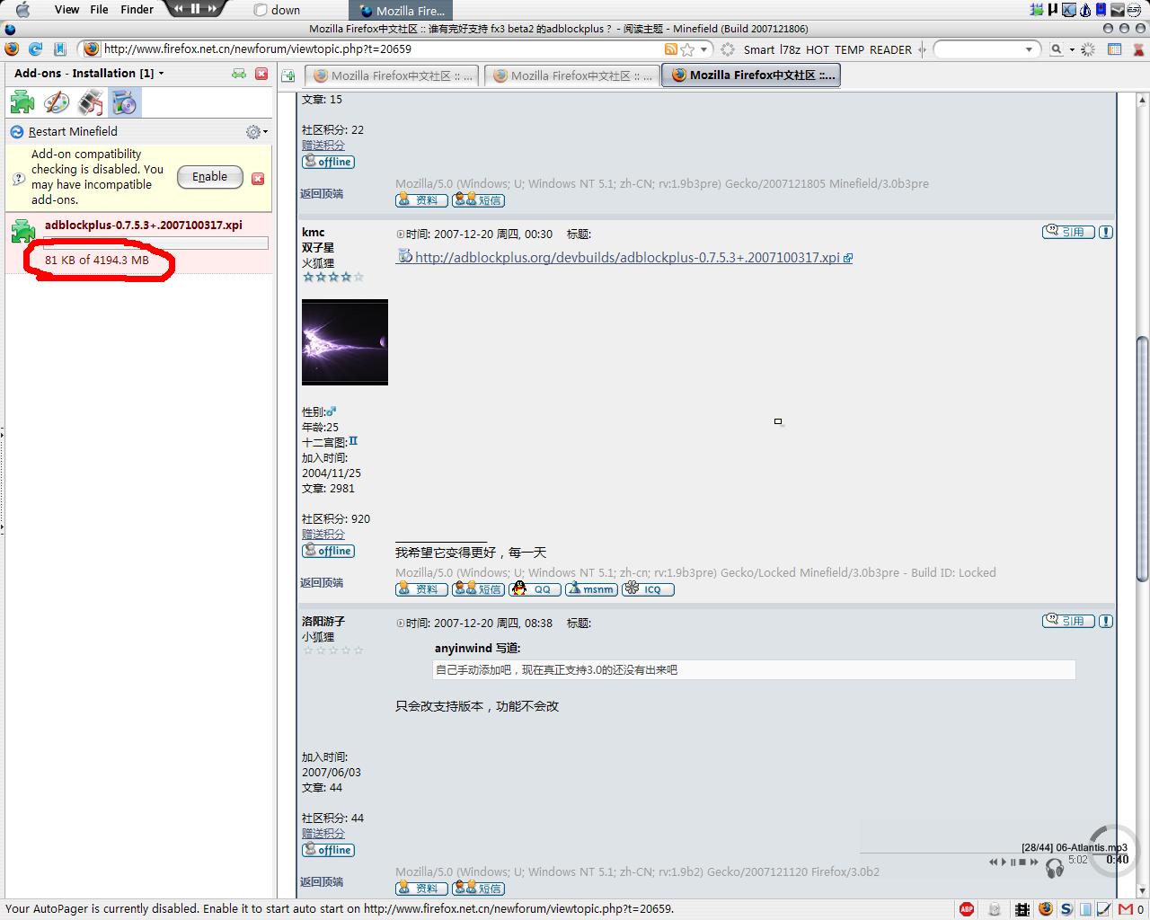This screenshot has width=1150, height=920.
Task: Report kmc's post with exclamation icon
Action: point(1106,232)
